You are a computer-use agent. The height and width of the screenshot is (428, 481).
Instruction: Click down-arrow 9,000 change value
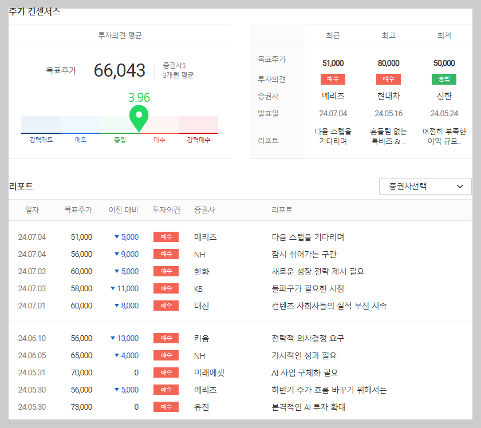click(x=127, y=254)
